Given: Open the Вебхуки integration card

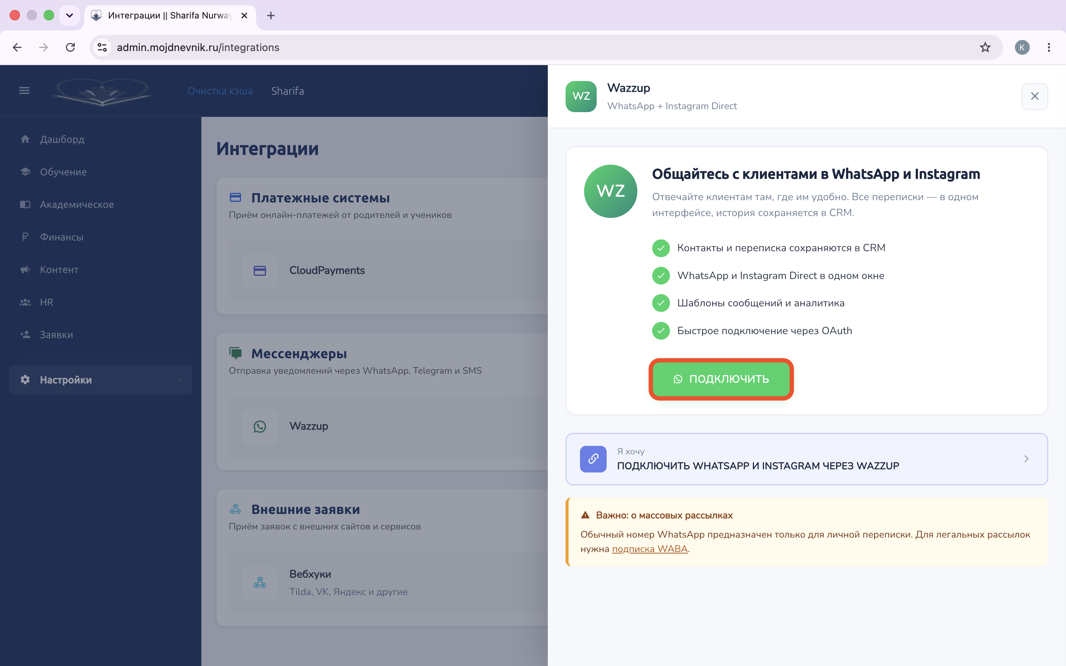Looking at the screenshot, I should pyautogui.click(x=389, y=582).
